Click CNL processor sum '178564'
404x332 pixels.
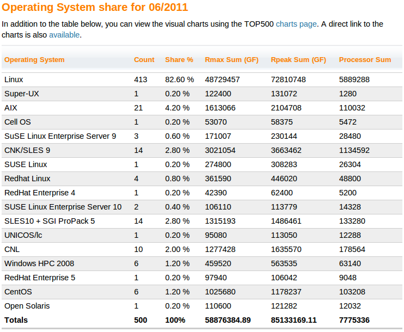click(352, 249)
